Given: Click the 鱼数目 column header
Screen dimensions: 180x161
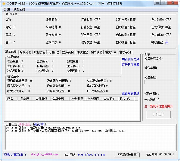Looking at the screenshot, I should coord(25,99).
